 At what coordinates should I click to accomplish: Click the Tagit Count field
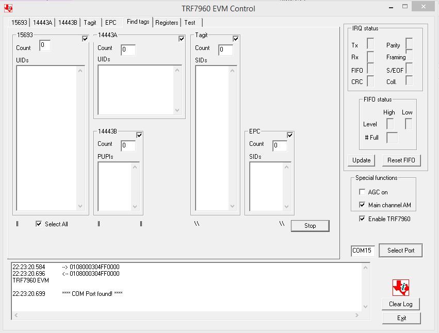click(225, 50)
